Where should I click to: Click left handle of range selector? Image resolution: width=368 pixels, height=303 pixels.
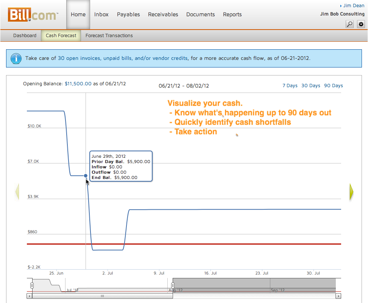point(32,285)
